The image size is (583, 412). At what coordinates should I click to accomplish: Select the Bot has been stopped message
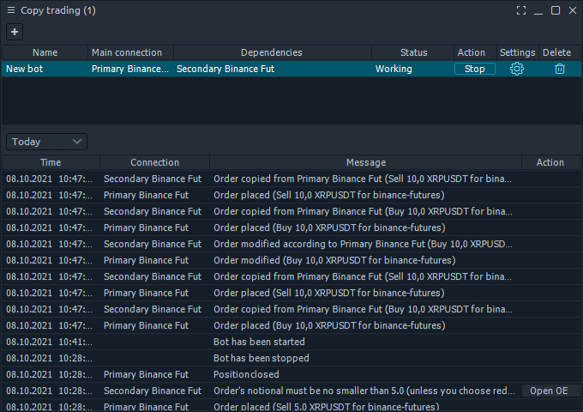(261, 359)
